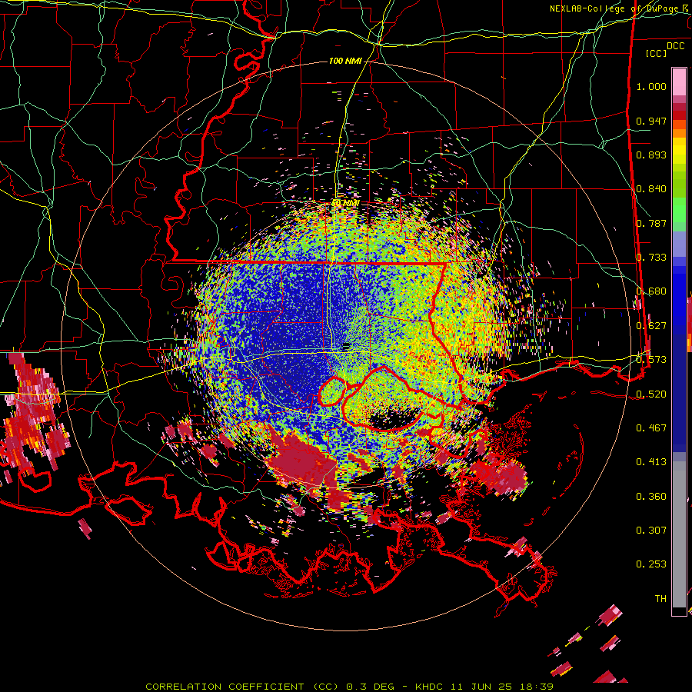Select the 0.573 legend value

coord(651,359)
